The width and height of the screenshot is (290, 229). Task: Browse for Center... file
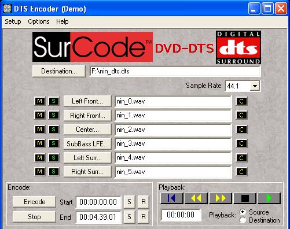pos(87,130)
